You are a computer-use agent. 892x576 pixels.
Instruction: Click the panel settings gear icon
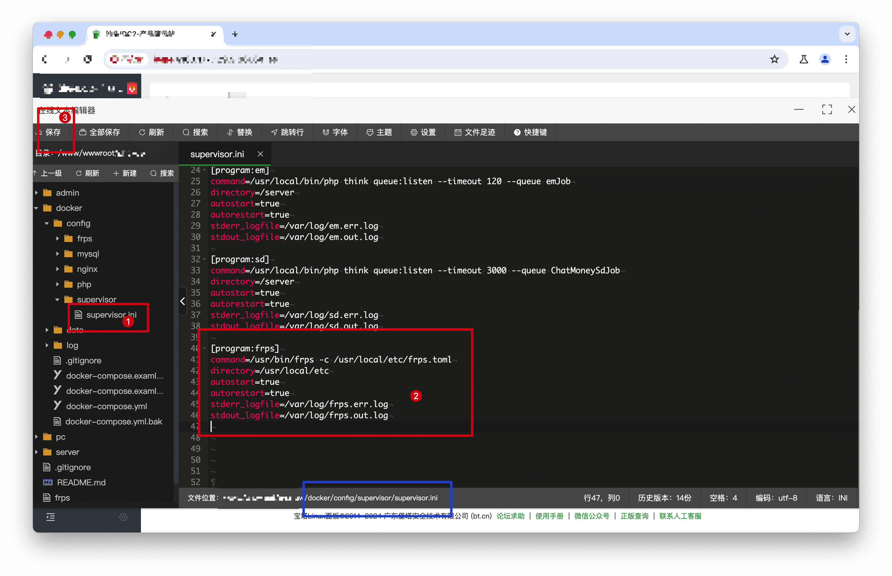point(123,517)
